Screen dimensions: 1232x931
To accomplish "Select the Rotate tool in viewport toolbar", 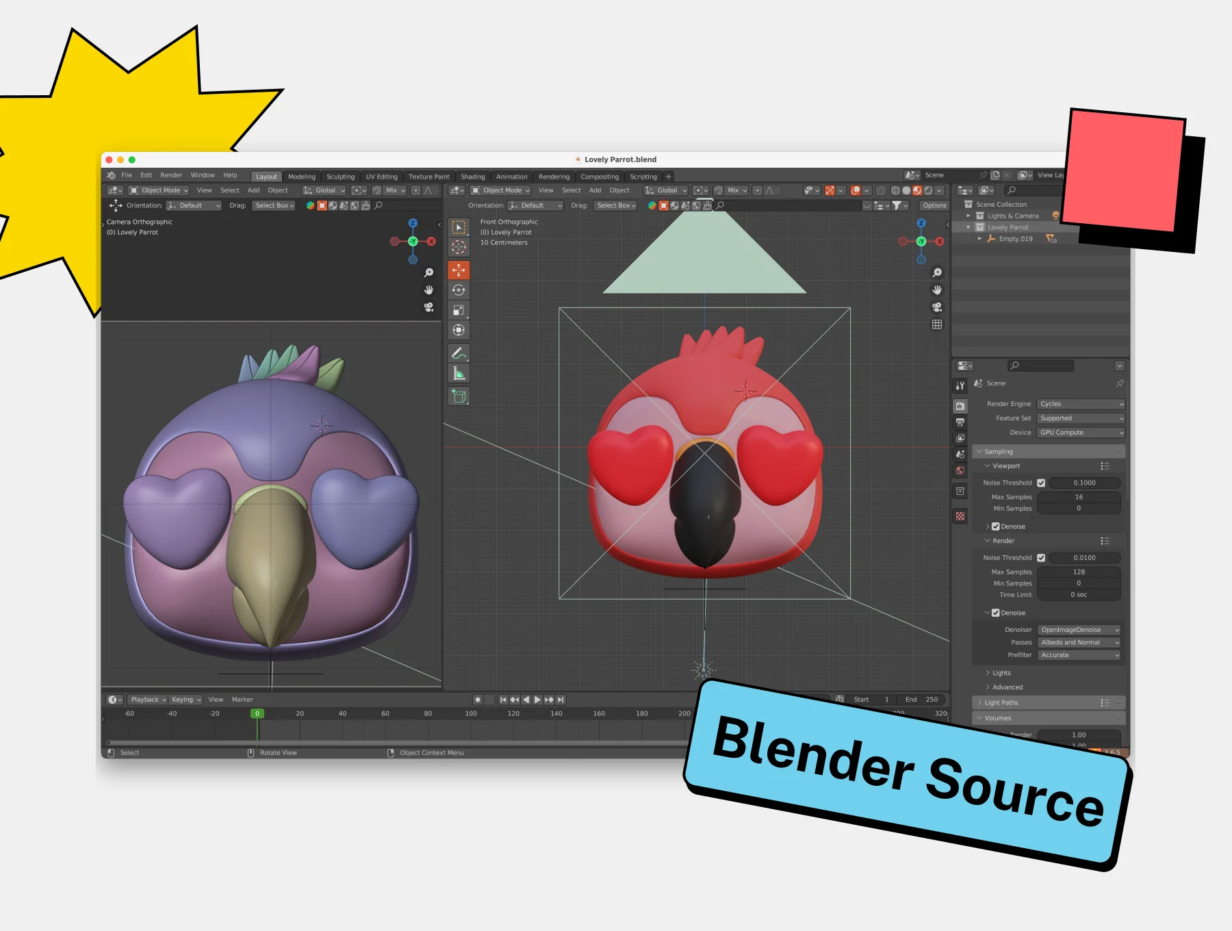I will (459, 290).
